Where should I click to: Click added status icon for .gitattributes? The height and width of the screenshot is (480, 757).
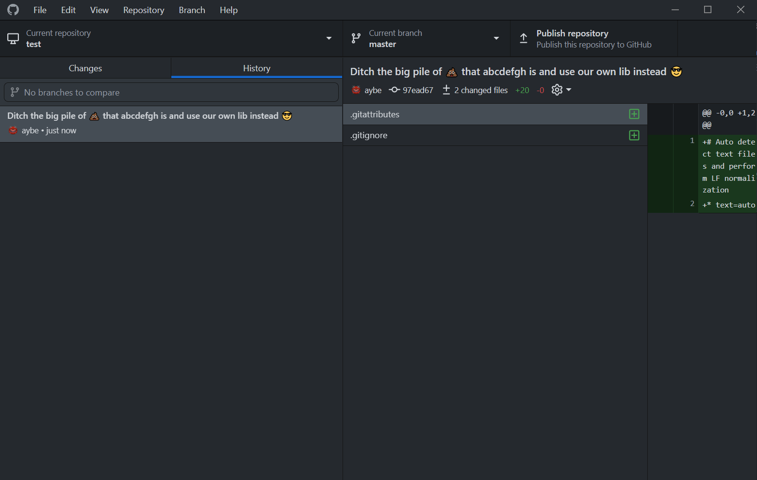634,114
